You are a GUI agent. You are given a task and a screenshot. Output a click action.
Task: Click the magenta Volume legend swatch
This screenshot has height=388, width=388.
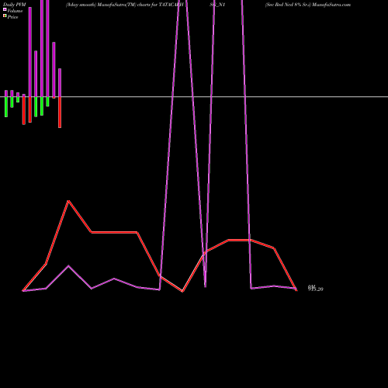pyautogui.click(x=5, y=9)
